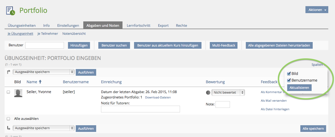Click the grey grading status circle icon
This screenshot has height=137, width=335.
click(x=208, y=93)
